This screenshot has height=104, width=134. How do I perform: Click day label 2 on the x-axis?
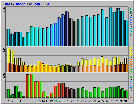[x=13, y=101]
